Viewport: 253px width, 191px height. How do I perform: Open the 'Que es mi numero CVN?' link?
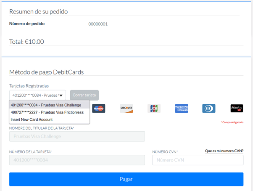tap(224, 151)
